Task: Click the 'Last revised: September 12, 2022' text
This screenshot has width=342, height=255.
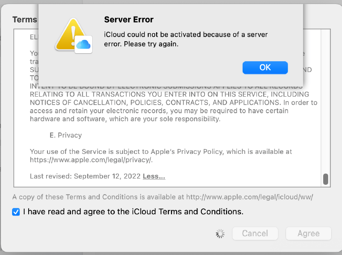Action: 85,176
